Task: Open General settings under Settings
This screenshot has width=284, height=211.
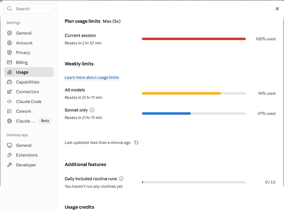Action: pos(29,33)
